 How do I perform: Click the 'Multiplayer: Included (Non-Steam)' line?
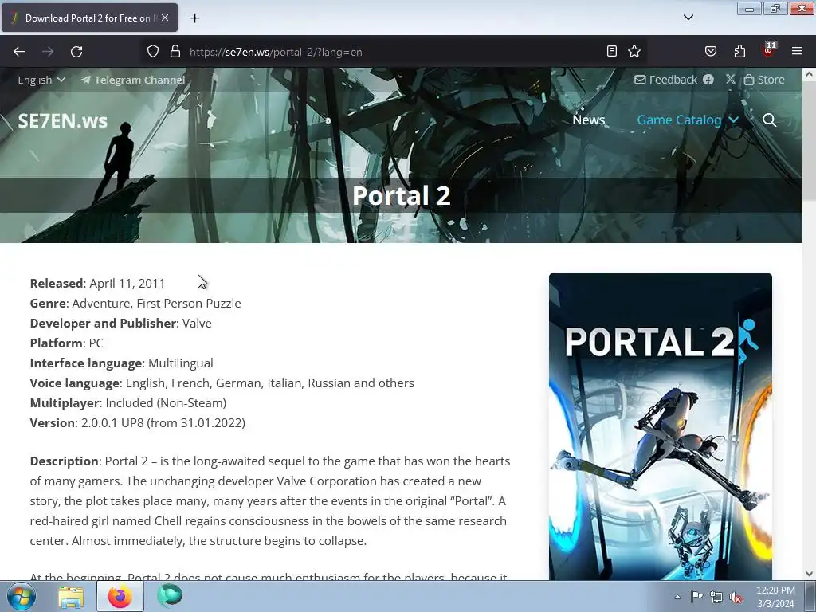pos(128,402)
